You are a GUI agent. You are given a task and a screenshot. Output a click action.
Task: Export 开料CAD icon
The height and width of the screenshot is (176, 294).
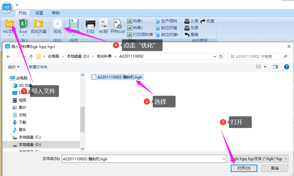[118, 24]
